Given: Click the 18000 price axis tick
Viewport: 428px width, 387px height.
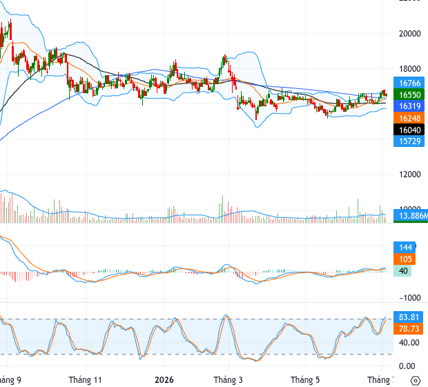Looking at the screenshot, I should coord(410,69).
